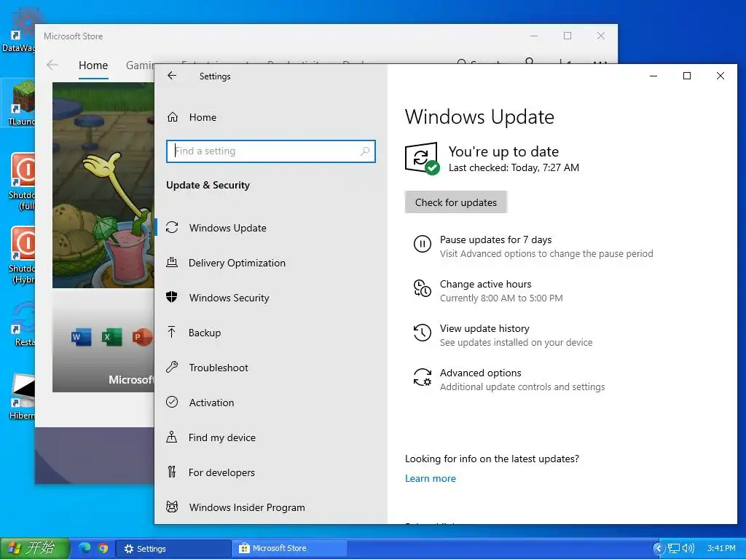This screenshot has height=559, width=746.
Task: Select Windows Update in sidebar
Action: click(227, 228)
